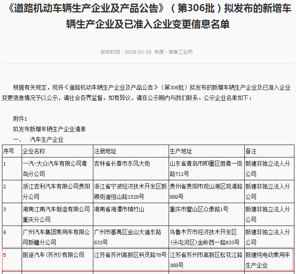The image size is (296, 274).
Task: Click the publish date 2018-03-16
Action: click(x=138, y=52)
